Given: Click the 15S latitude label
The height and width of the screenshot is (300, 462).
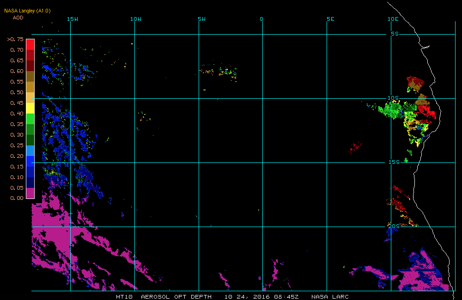Looking at the screenshot, I should point(393,162).
